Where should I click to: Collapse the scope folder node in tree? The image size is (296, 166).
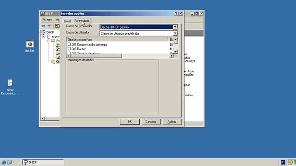pos(48,41)
